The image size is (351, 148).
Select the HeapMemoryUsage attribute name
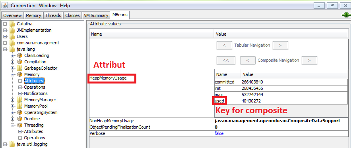click(108, 78)
